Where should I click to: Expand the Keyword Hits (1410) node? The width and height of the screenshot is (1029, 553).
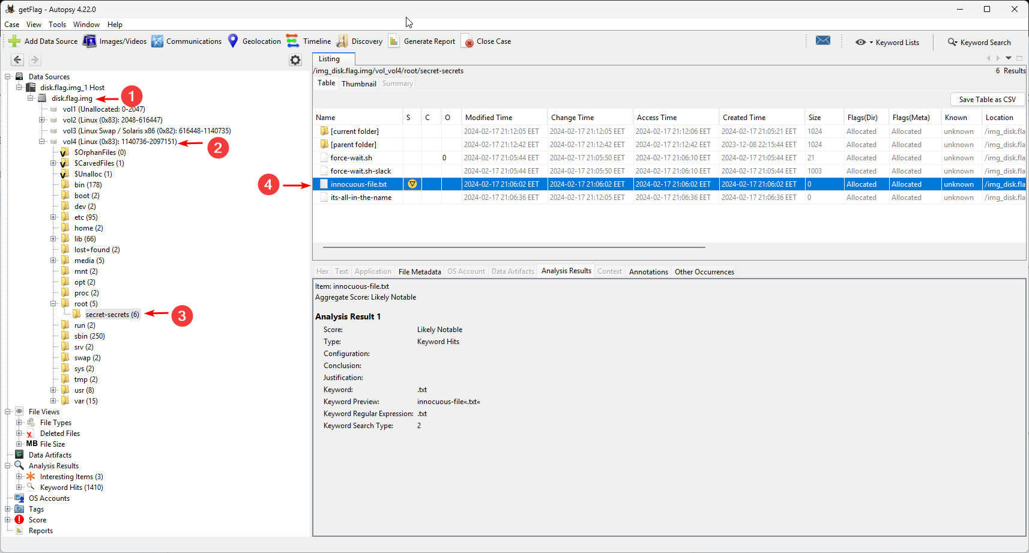click(x=19, y=488)
